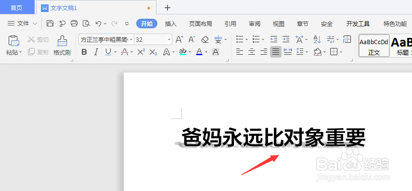412x191 pixels.
Task: Click the Decrease Indent icon
Action: [274, 39]
